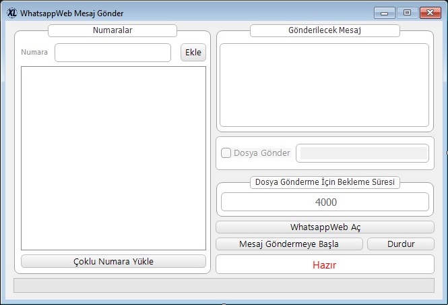
Task: Maximize the WhatsappWeb Mesaj Gönder window
Action: (x=407, y=13)
